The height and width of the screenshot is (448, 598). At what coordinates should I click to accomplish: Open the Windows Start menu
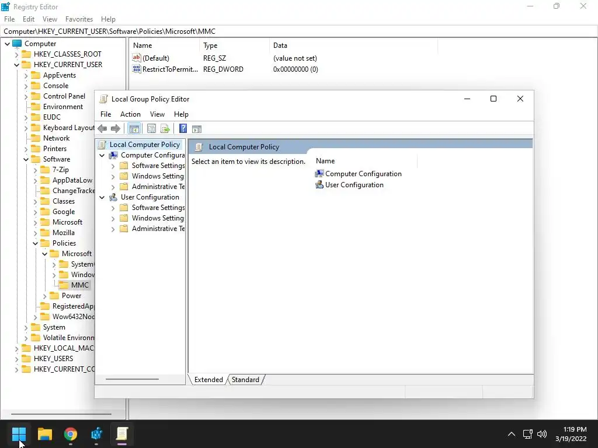click(19, 433)
